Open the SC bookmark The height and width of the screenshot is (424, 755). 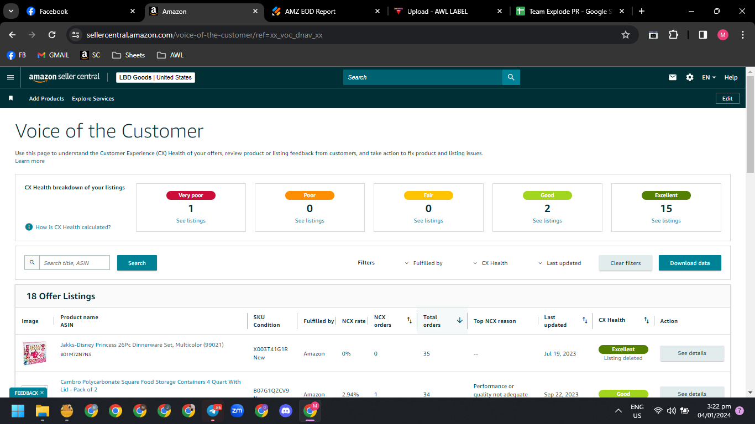[90, 55]
